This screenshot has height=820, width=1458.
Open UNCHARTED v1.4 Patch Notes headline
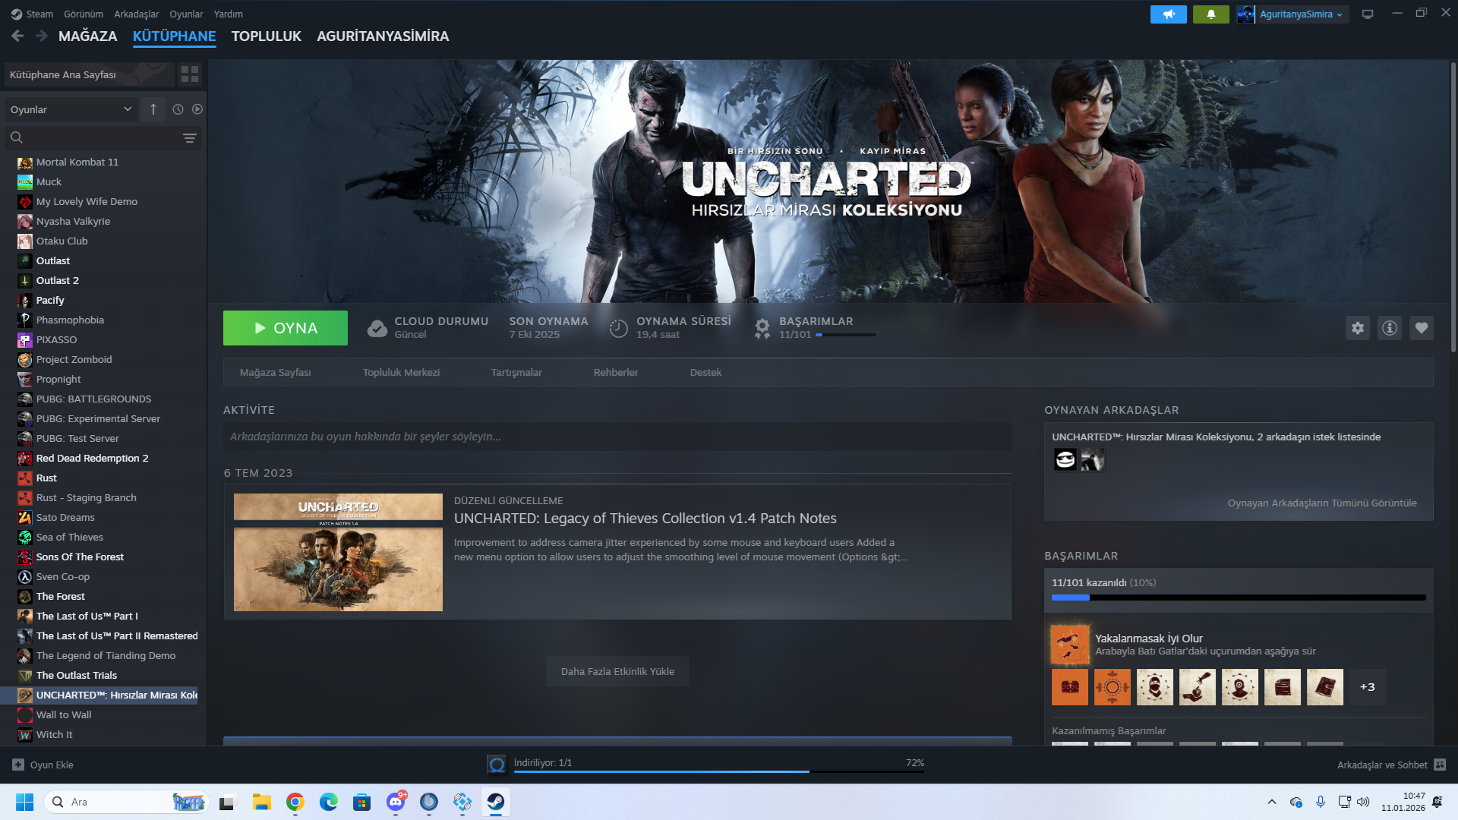click(645, 518)
